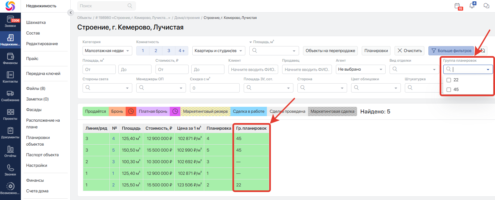Open notifications bell icon
Viewport: 495px width, 200px height.
[472, 6]
